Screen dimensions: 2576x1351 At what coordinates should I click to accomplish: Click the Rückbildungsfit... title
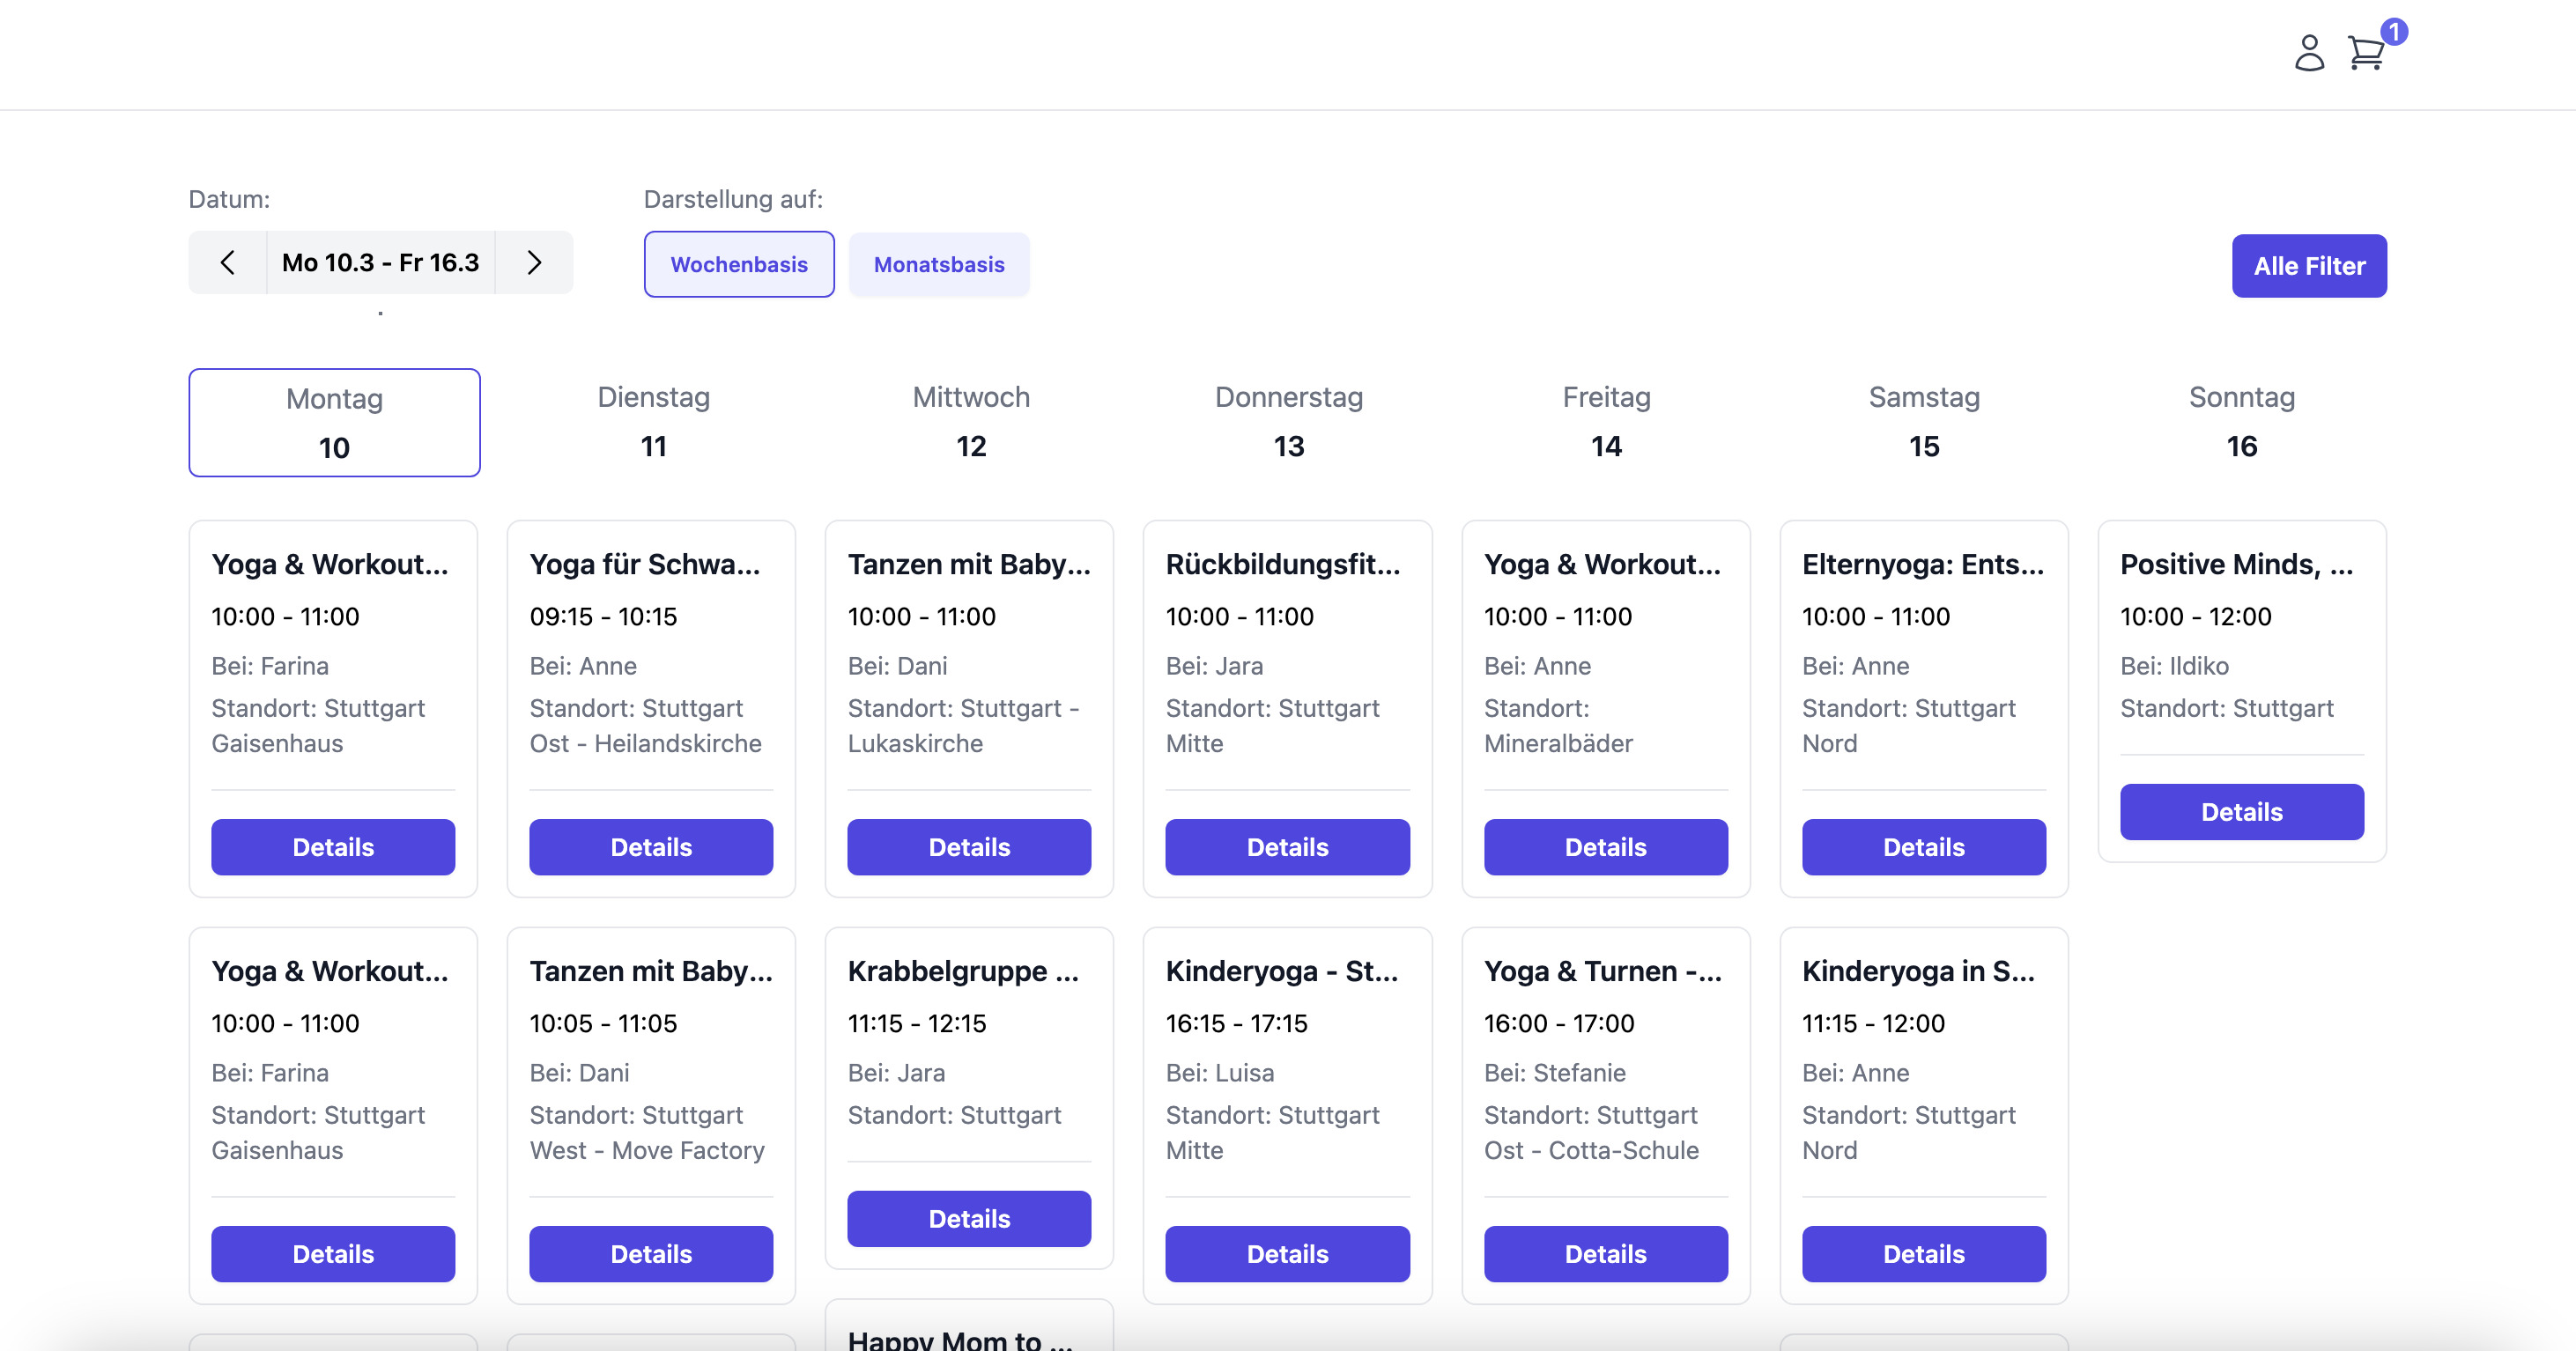[1283, 564]
